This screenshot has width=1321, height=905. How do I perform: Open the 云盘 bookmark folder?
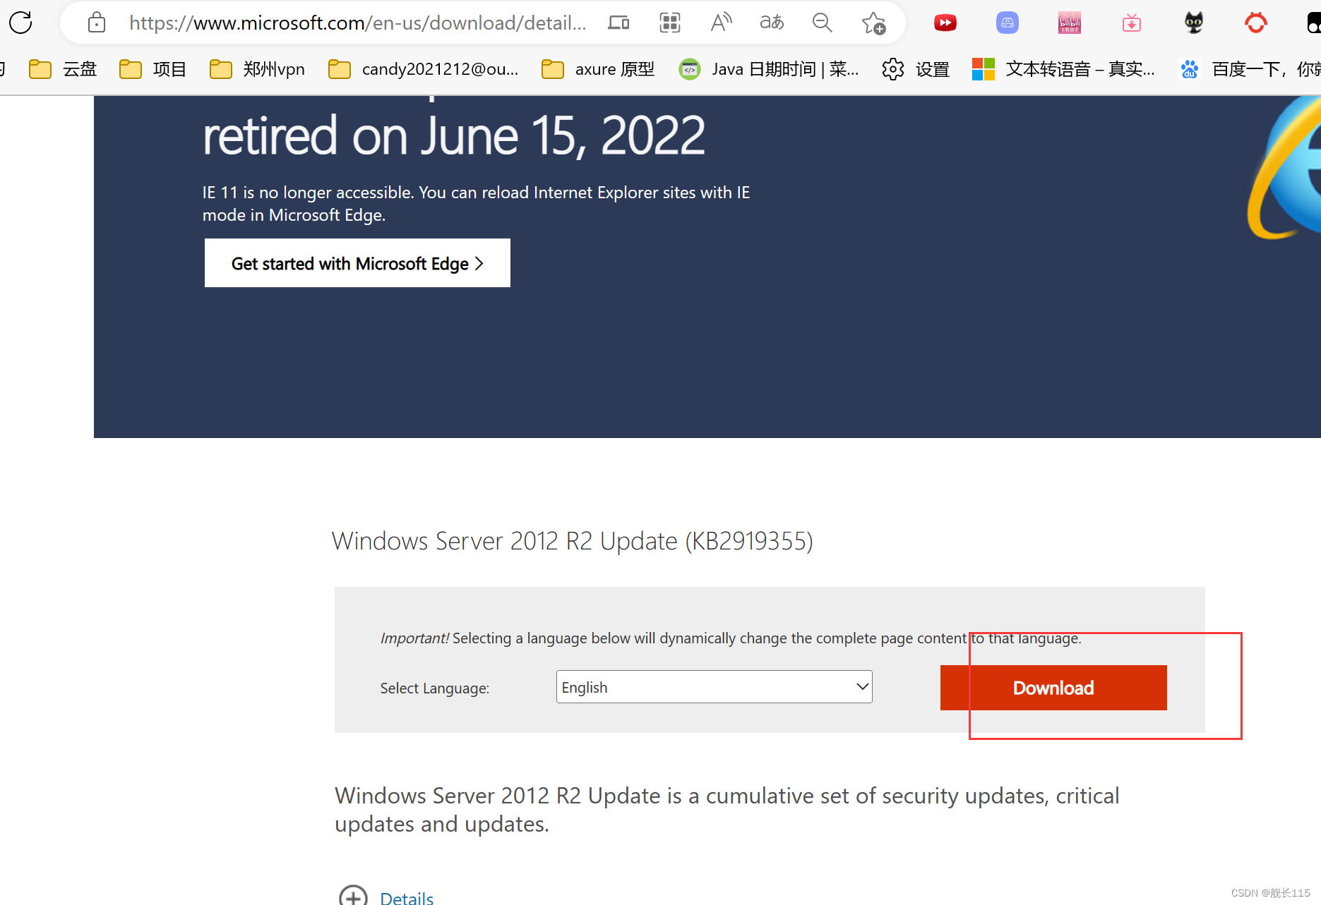click(62, 69)
